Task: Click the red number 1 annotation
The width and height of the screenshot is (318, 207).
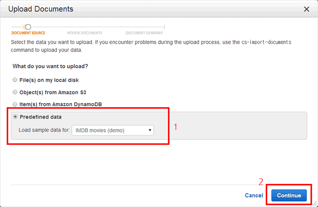Action: click(x=175, y=127)
